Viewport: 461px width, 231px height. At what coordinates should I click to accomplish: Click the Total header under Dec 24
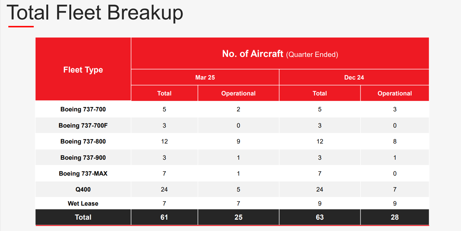coord(320,93)
